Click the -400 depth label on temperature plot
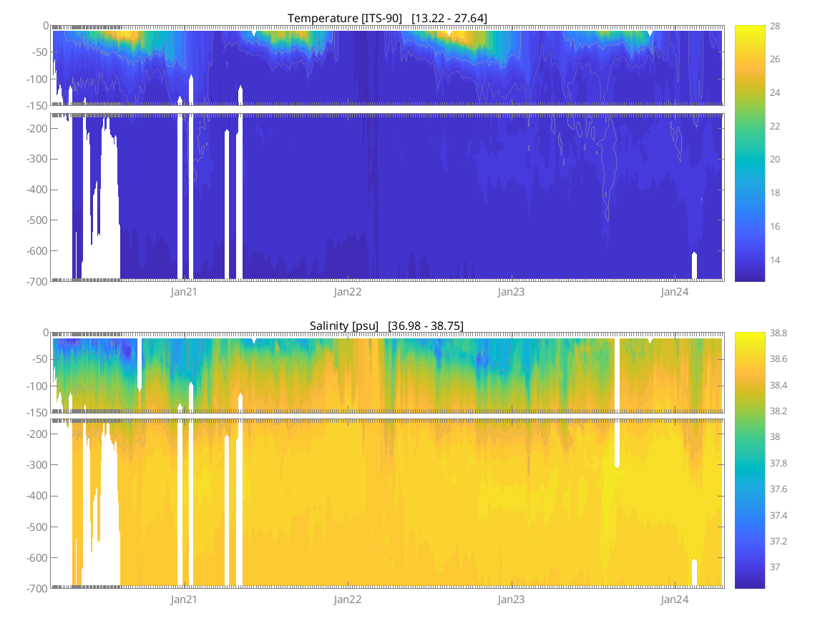 point(34,190)
